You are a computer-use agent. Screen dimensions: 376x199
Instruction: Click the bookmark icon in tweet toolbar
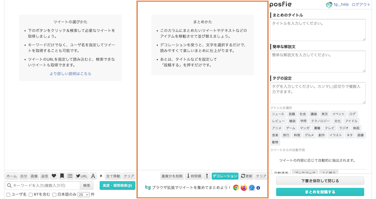pyautogui.click(x=62, y=176)
